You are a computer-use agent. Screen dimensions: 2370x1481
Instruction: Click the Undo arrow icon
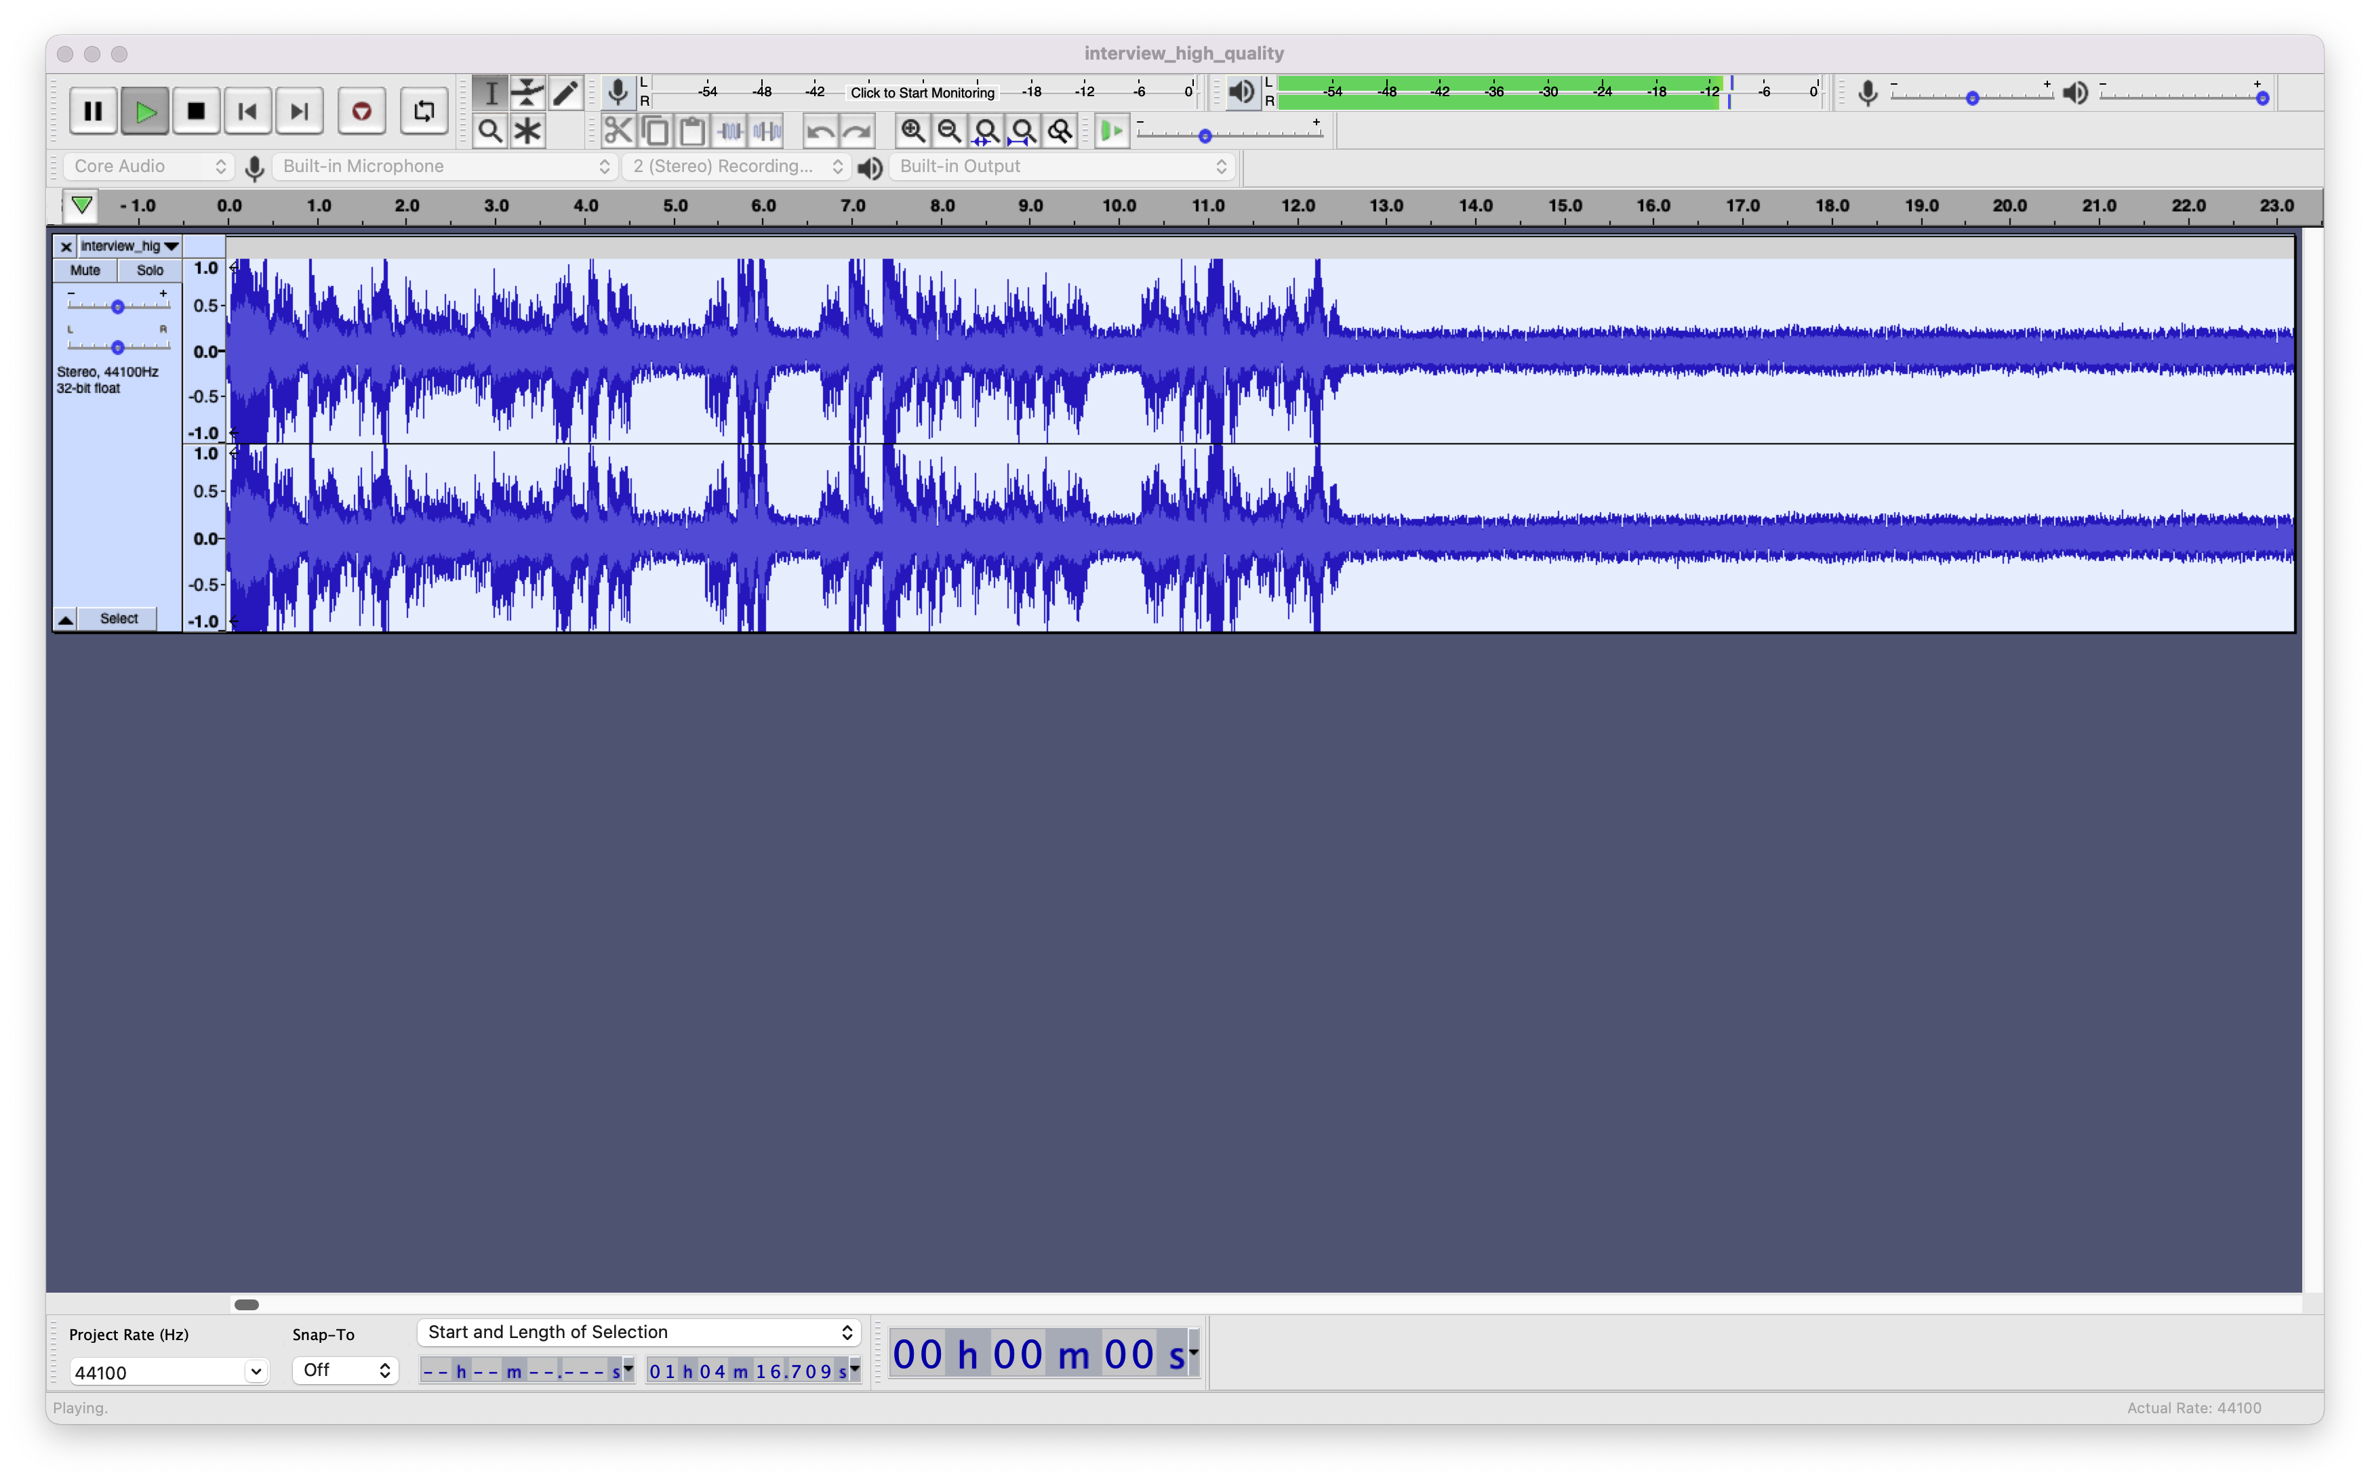tap(820, 130)
